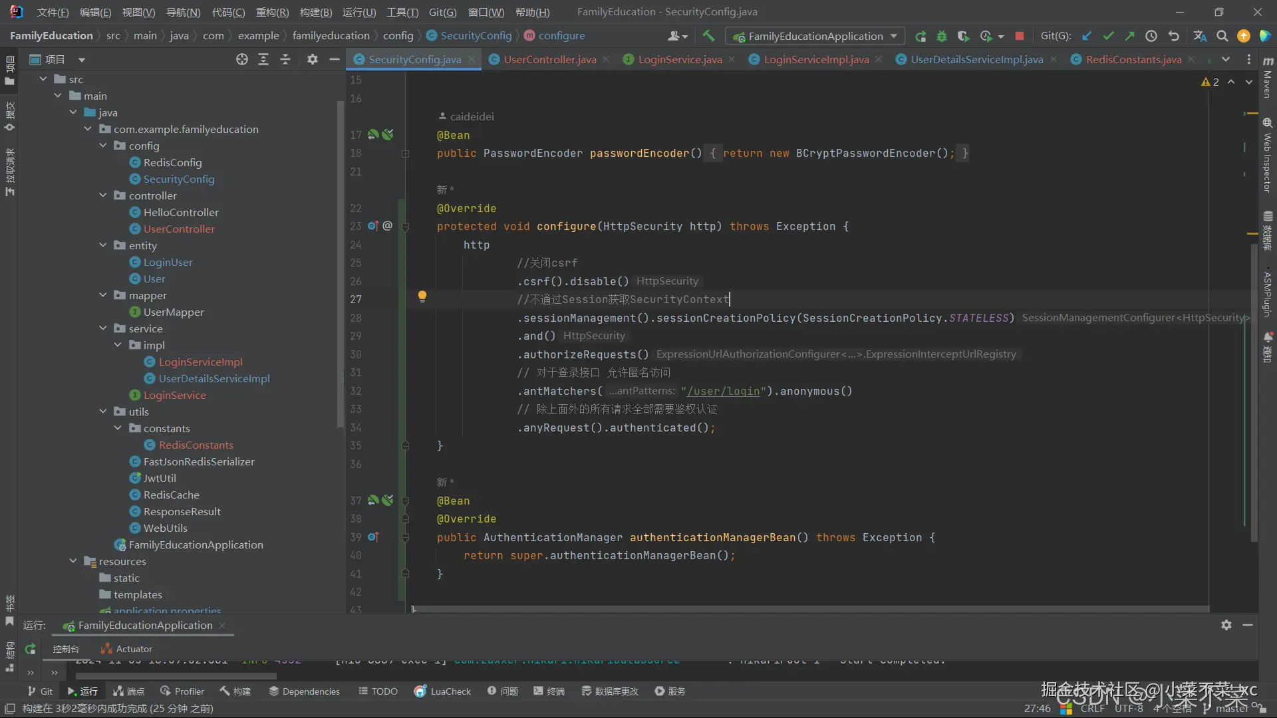Viewport: 1277px width, 718px height.
Task: Collapse the controller folder in project tree
Action: [x=103, y=195]
